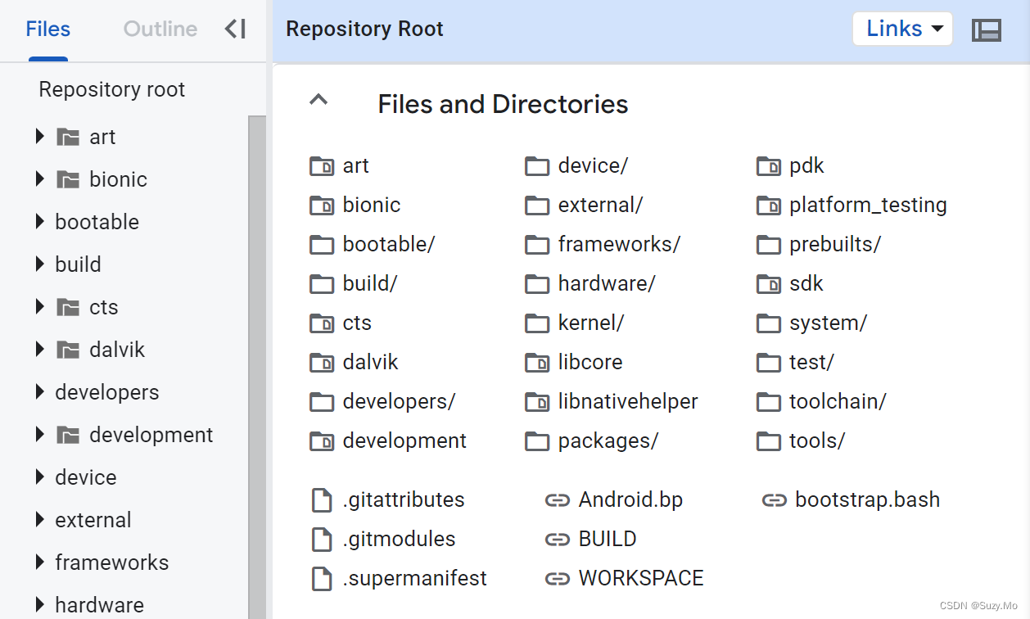Expand the build node in the tree

(x=39, y=264)
